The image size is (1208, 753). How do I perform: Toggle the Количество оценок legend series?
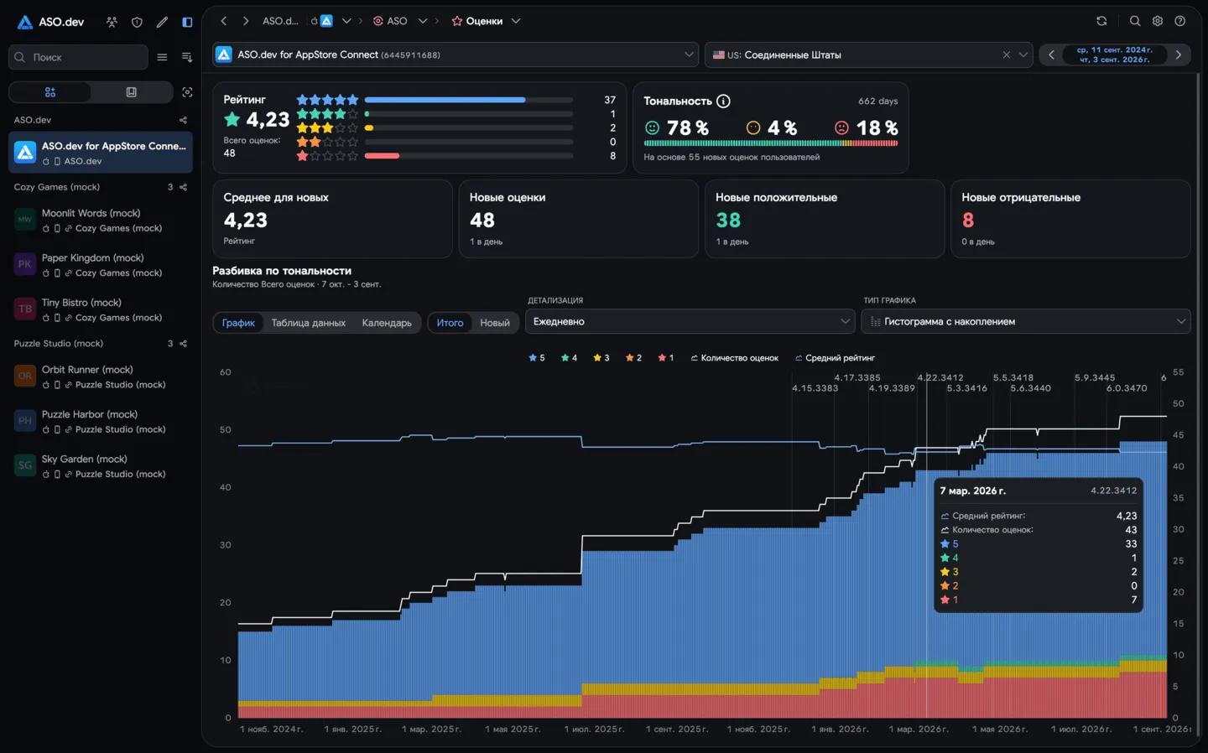click(734, 358)
